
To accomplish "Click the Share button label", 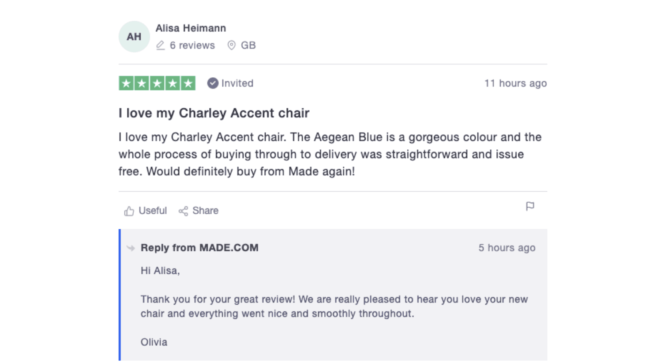I will (x=205, y=211).
